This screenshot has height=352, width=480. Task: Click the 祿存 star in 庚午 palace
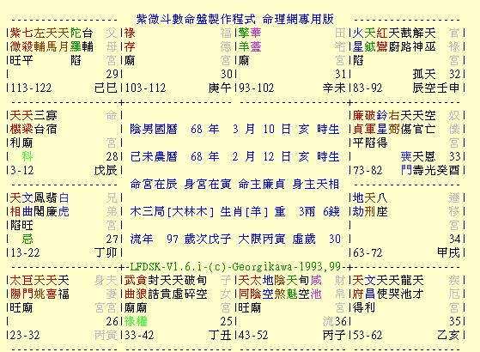130,39
